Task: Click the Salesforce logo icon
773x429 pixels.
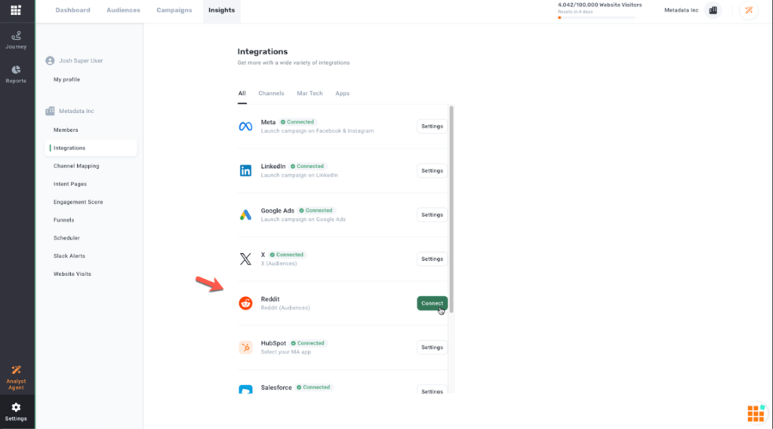Action: pyautogui.click(x=245, y=389)
